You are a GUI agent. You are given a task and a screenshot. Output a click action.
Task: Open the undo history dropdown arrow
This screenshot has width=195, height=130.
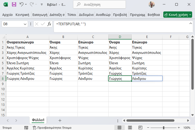[26, 4]
